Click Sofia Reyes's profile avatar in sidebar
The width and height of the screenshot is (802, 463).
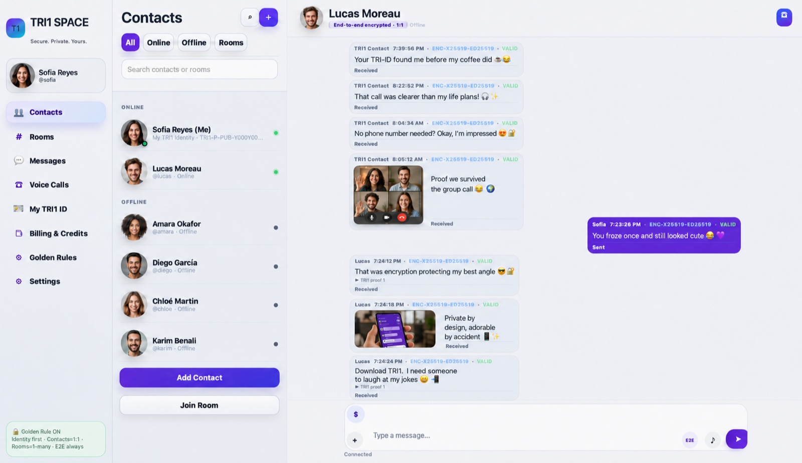[22, 76]
